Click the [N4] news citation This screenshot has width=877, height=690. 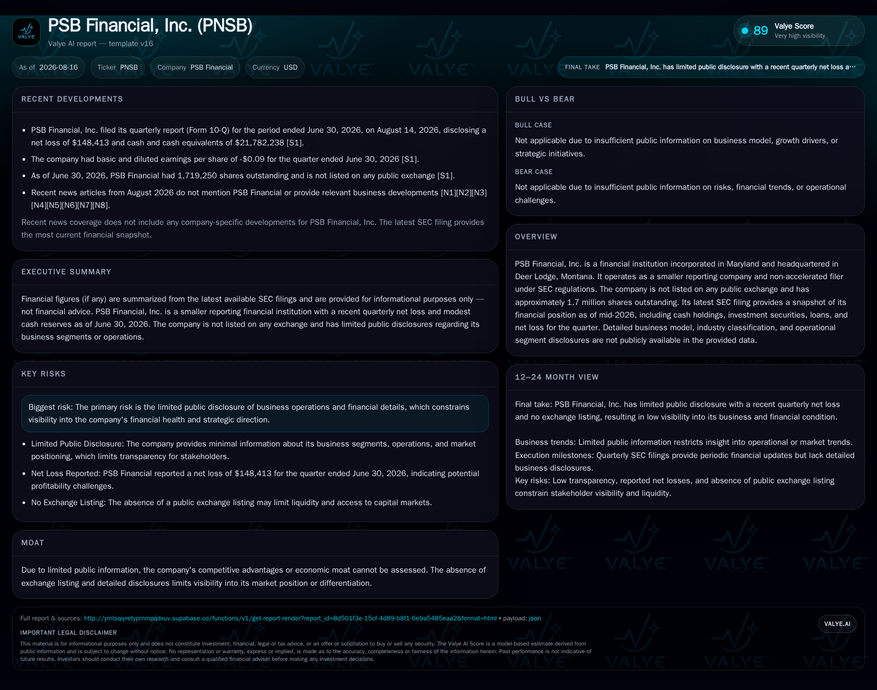[39, 206]
